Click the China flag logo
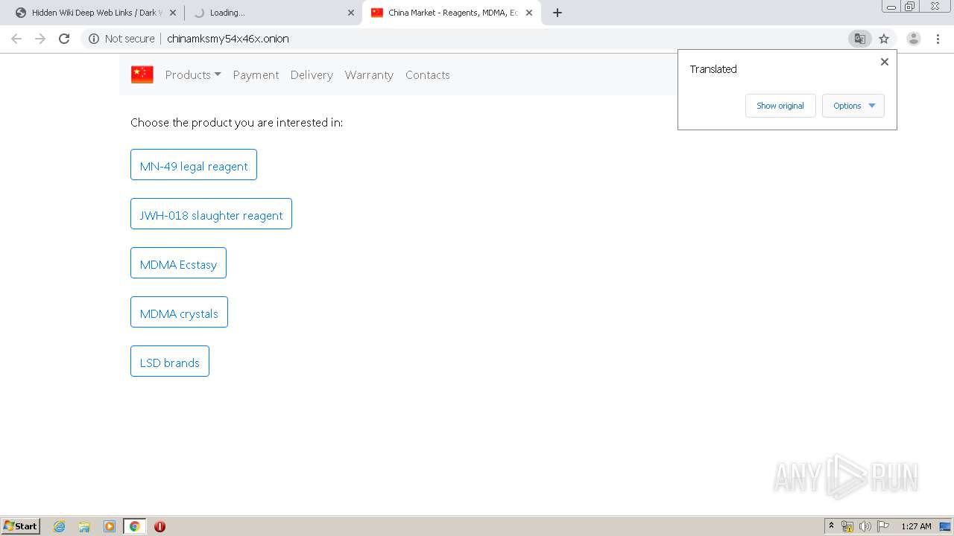954x536 pixels. click(x=142, y=74)
